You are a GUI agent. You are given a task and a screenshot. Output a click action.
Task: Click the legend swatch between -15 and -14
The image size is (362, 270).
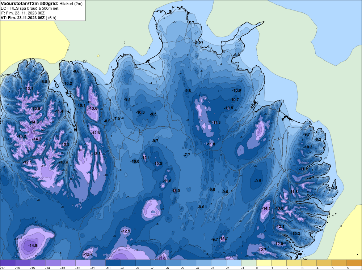(38, 263)
